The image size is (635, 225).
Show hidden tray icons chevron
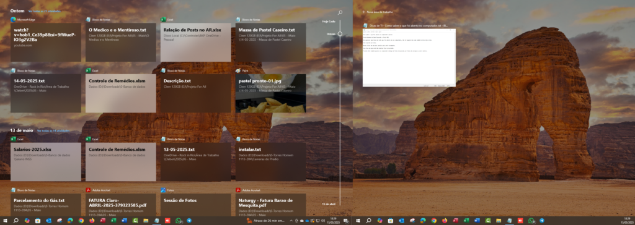pos(291,221)
